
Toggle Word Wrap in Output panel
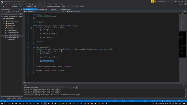coord(77,87)
